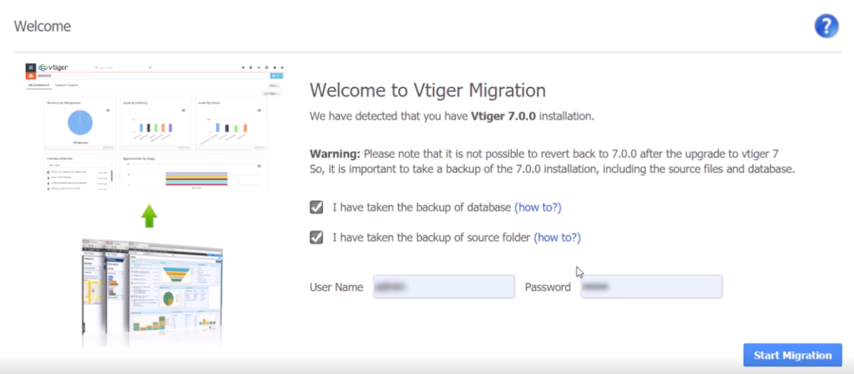Click the old Vtiger screens collage image
Screen dimensions: 854x374
152,291
